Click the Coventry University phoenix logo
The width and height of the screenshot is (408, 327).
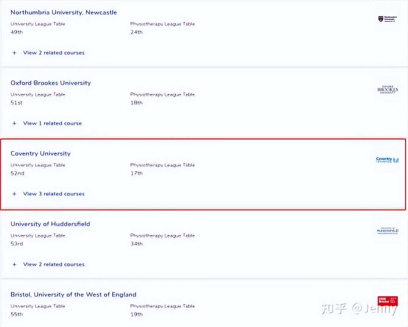(x=387, y=160)
